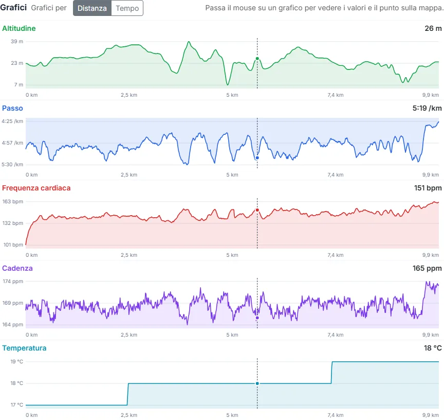Click the purple marker dot on the Cadenza curve
Image resolution: width=444 pixels, height=420 pixels.
[257, 318]
